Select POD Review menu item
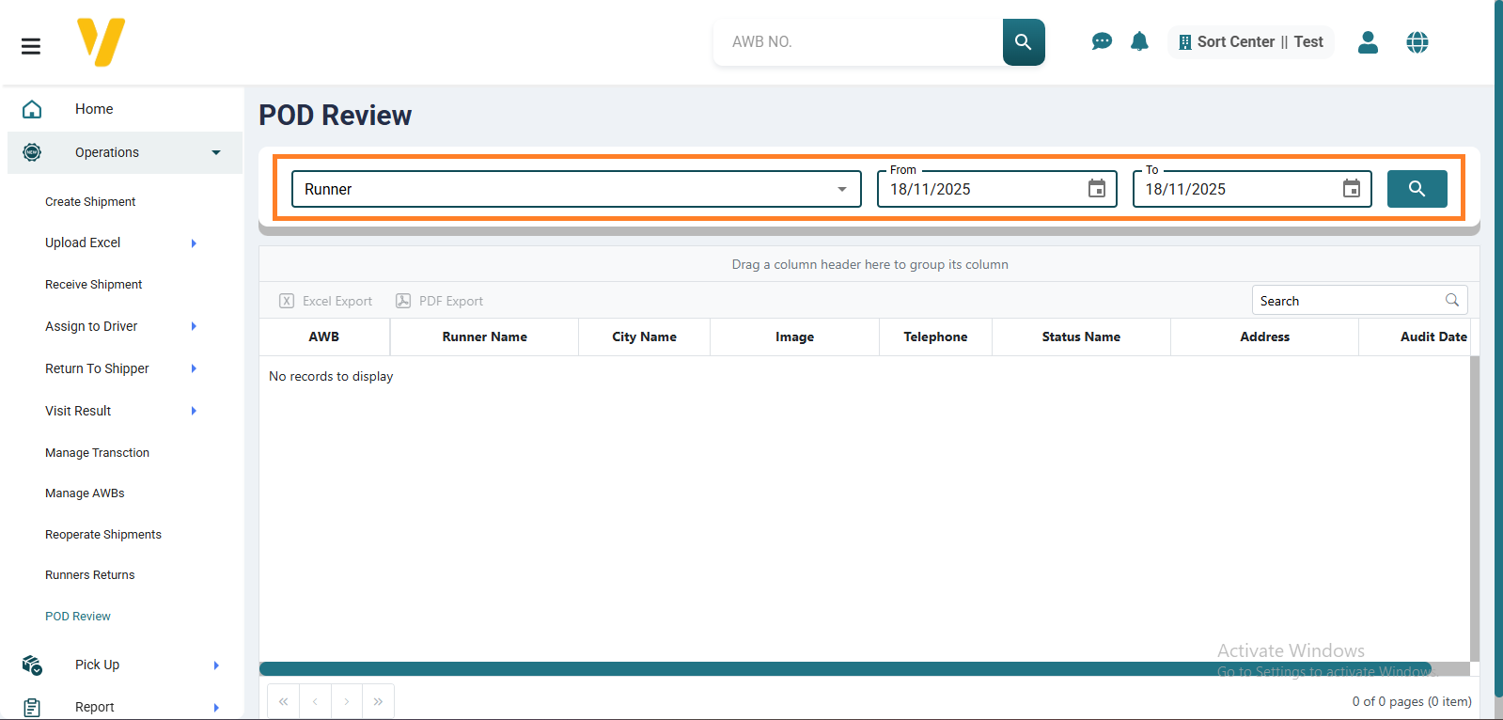Screen dimensions: 1503x720 coord(78,617)
